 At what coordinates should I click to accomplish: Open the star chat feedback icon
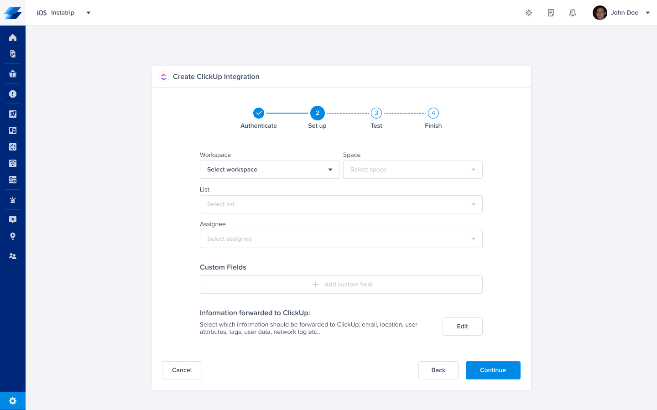point(13,220)
